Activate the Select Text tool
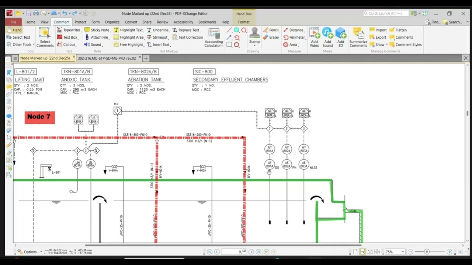This screenshot has width=472, height=265. (x=18, y=37)
